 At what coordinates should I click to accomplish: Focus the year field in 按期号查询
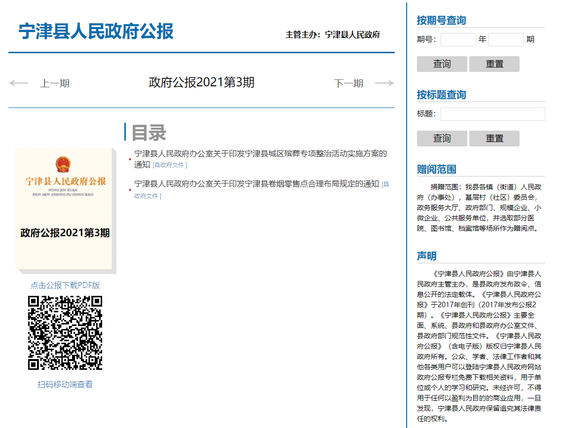coord(458,39)
